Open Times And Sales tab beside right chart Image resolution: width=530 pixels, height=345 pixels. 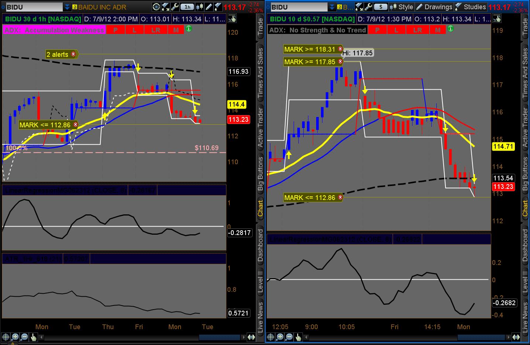click(525, 73)
